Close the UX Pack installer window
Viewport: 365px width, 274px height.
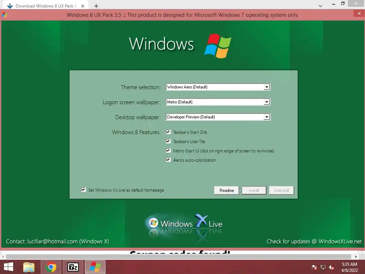point(359,14)
